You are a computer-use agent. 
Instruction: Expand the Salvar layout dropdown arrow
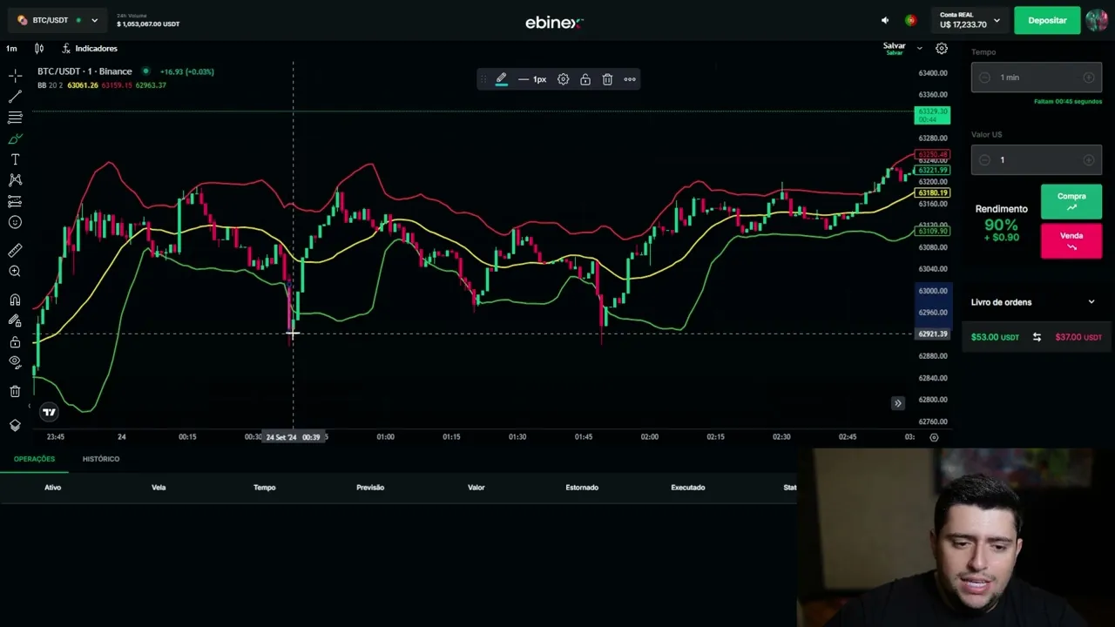(919, 49)
